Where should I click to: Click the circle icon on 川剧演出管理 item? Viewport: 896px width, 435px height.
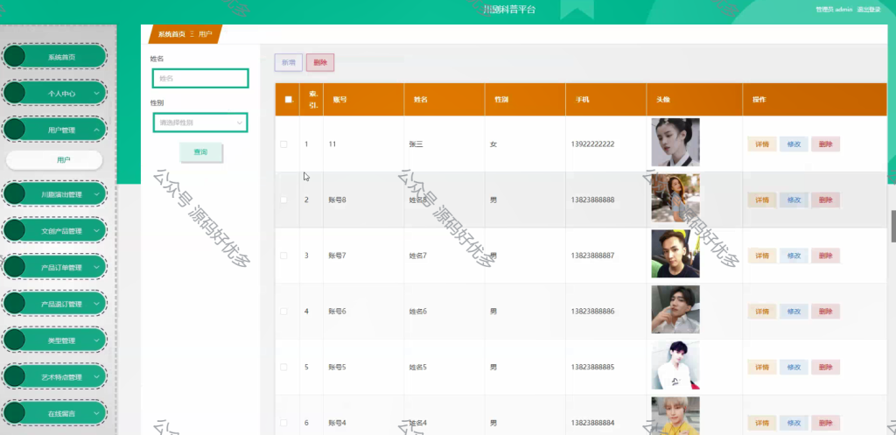tap(14, 193)
